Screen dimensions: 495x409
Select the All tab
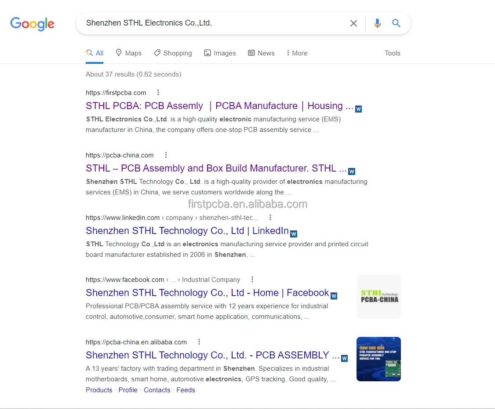click(95, 53)
